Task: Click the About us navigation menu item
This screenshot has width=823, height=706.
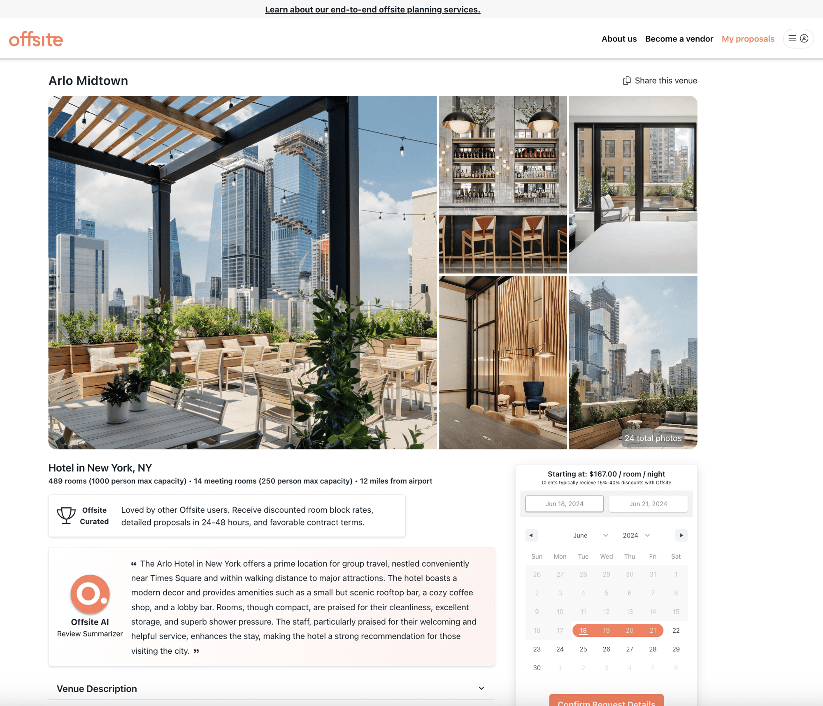Action: tap(619, 39)
